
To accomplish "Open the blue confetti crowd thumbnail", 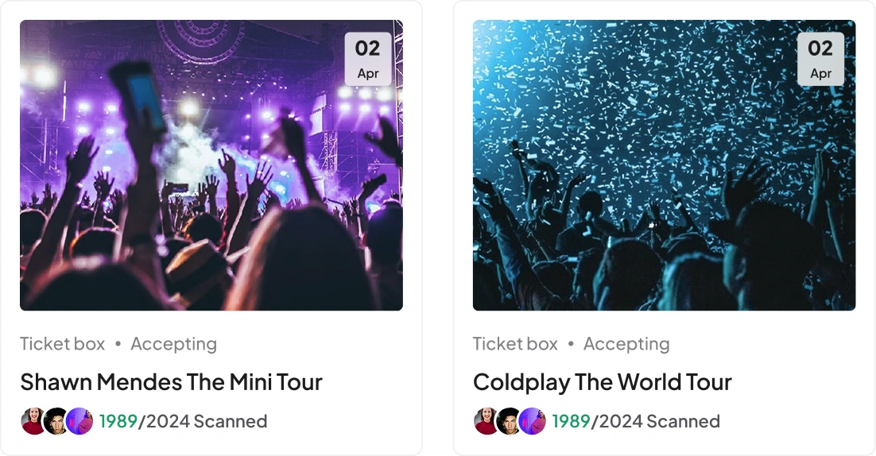I will point(665,165).
